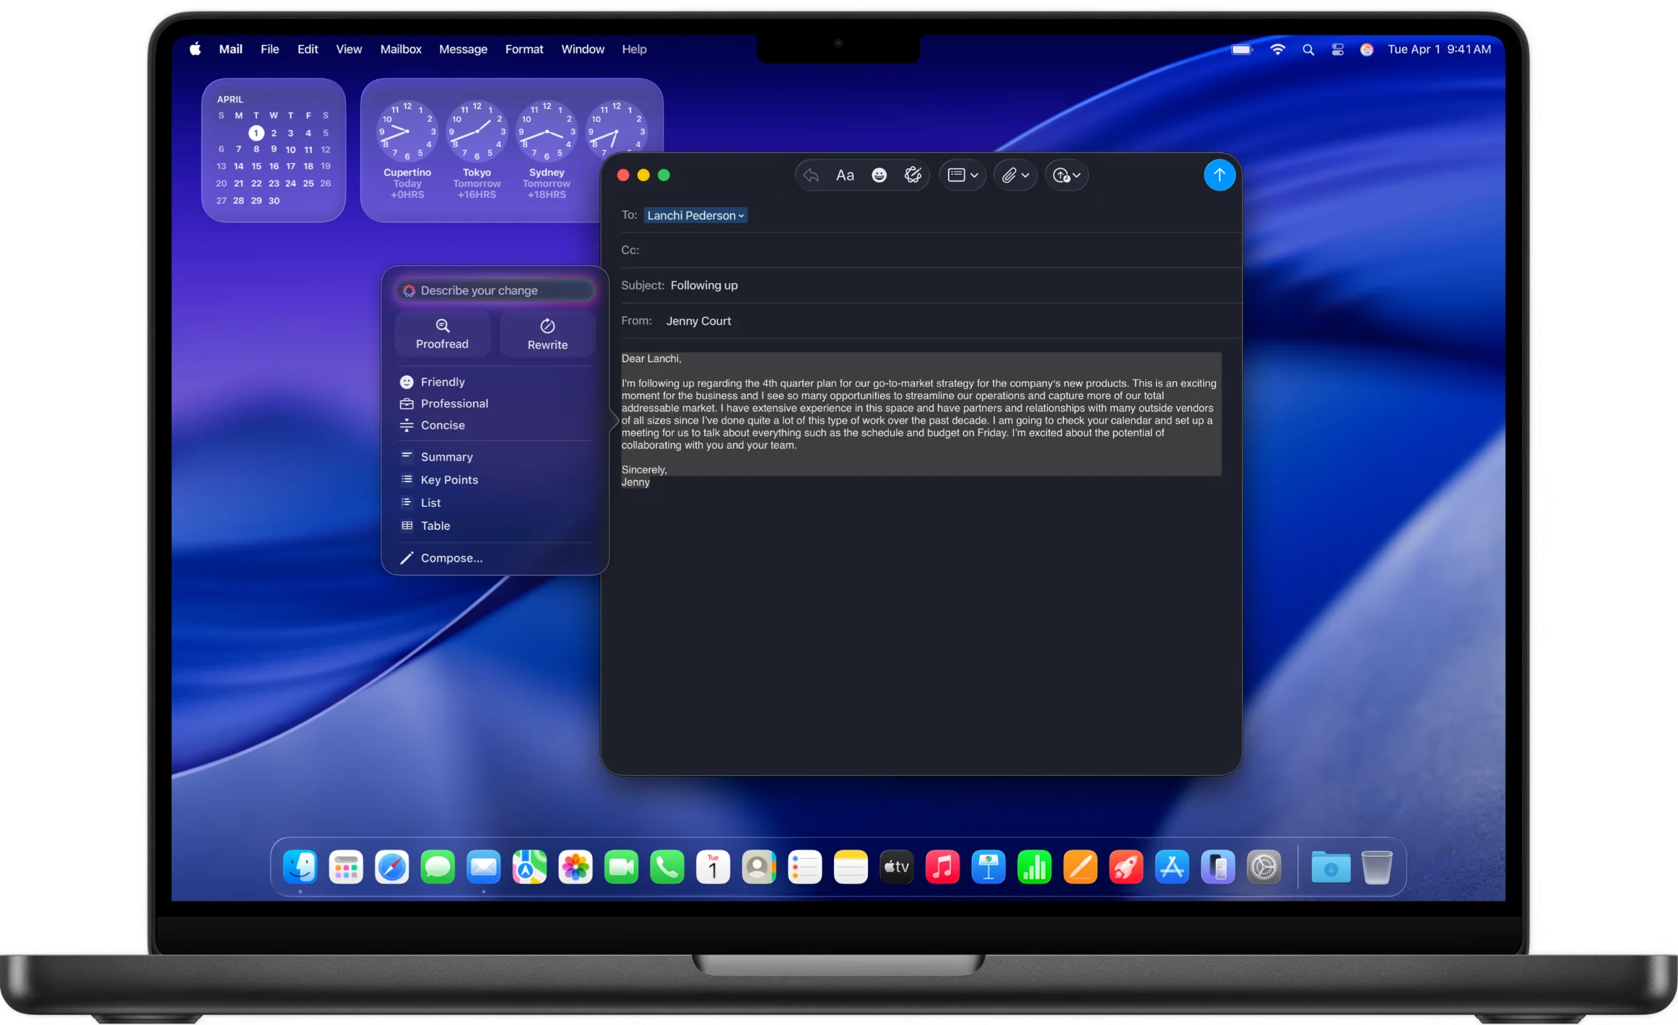The image size is (1678, 1025).
Task: Expand the Lanchi Pederson recipient chevron
Action: [x=740, y=215]
